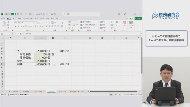
Task: Open the 挿入 ribbon tab
Action: [x=14, y=19]
